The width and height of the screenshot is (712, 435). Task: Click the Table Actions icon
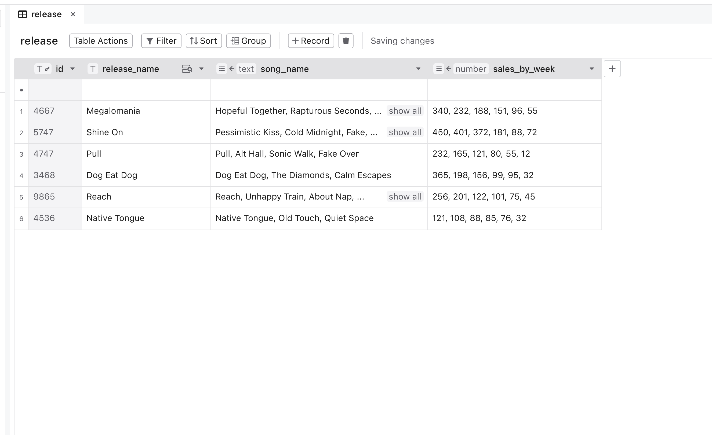101,41
